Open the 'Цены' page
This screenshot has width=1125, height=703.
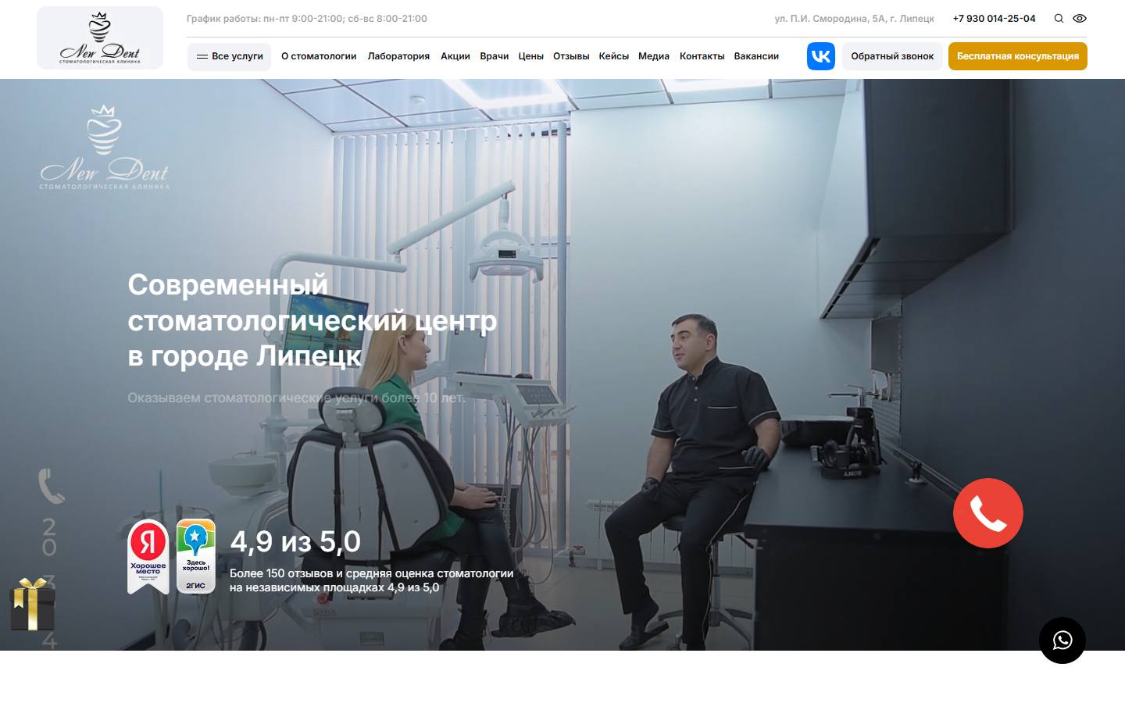[531, 56]
